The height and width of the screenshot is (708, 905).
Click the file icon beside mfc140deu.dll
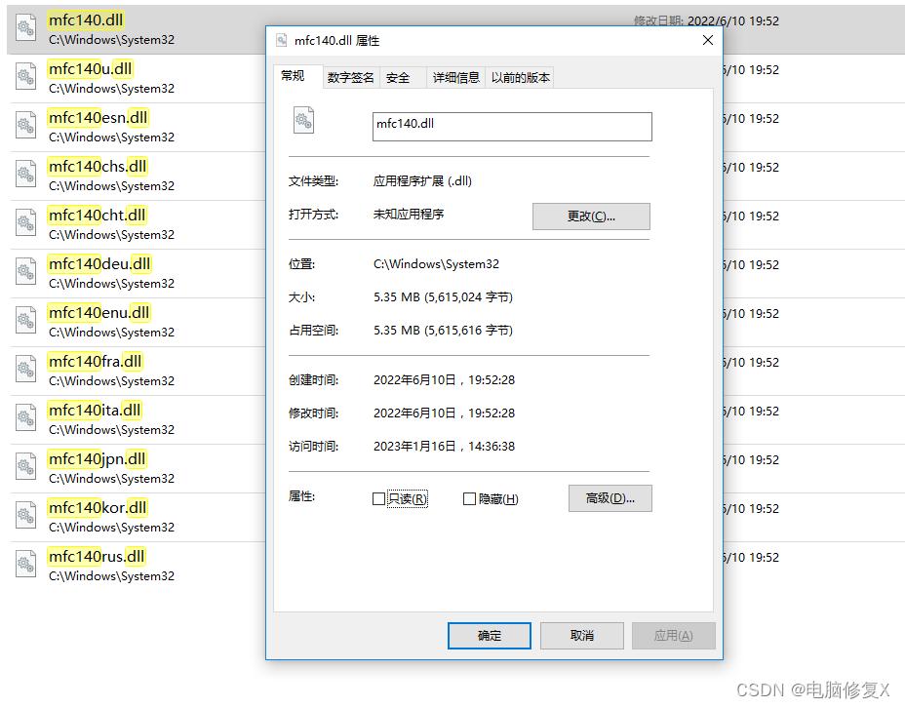coord(25,271)
